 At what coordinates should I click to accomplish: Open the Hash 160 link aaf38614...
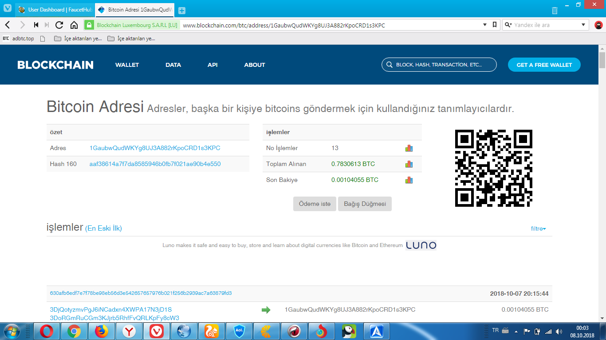(x=155, y=164)
